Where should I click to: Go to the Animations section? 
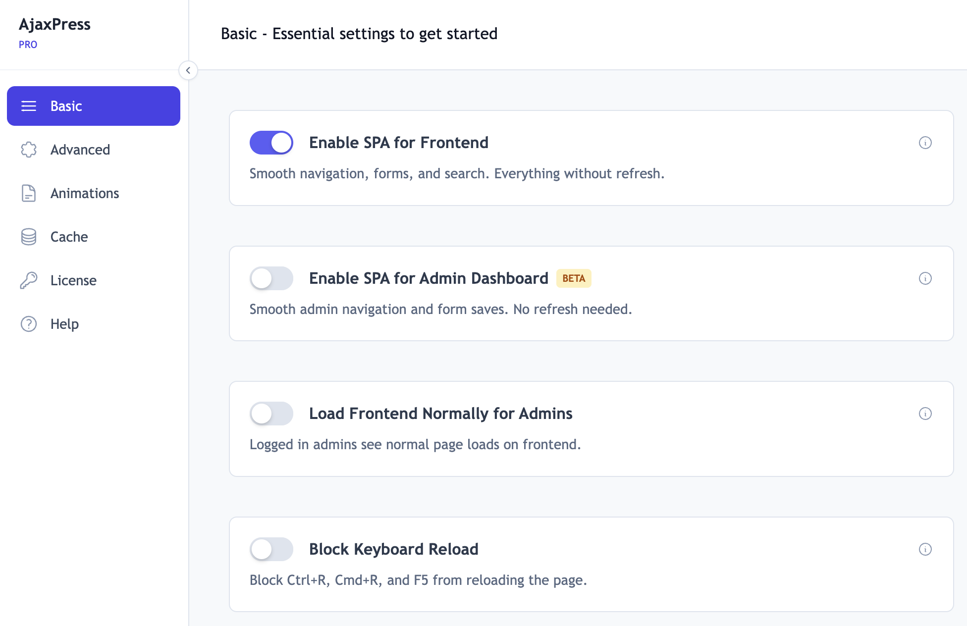tap(85, 193)
